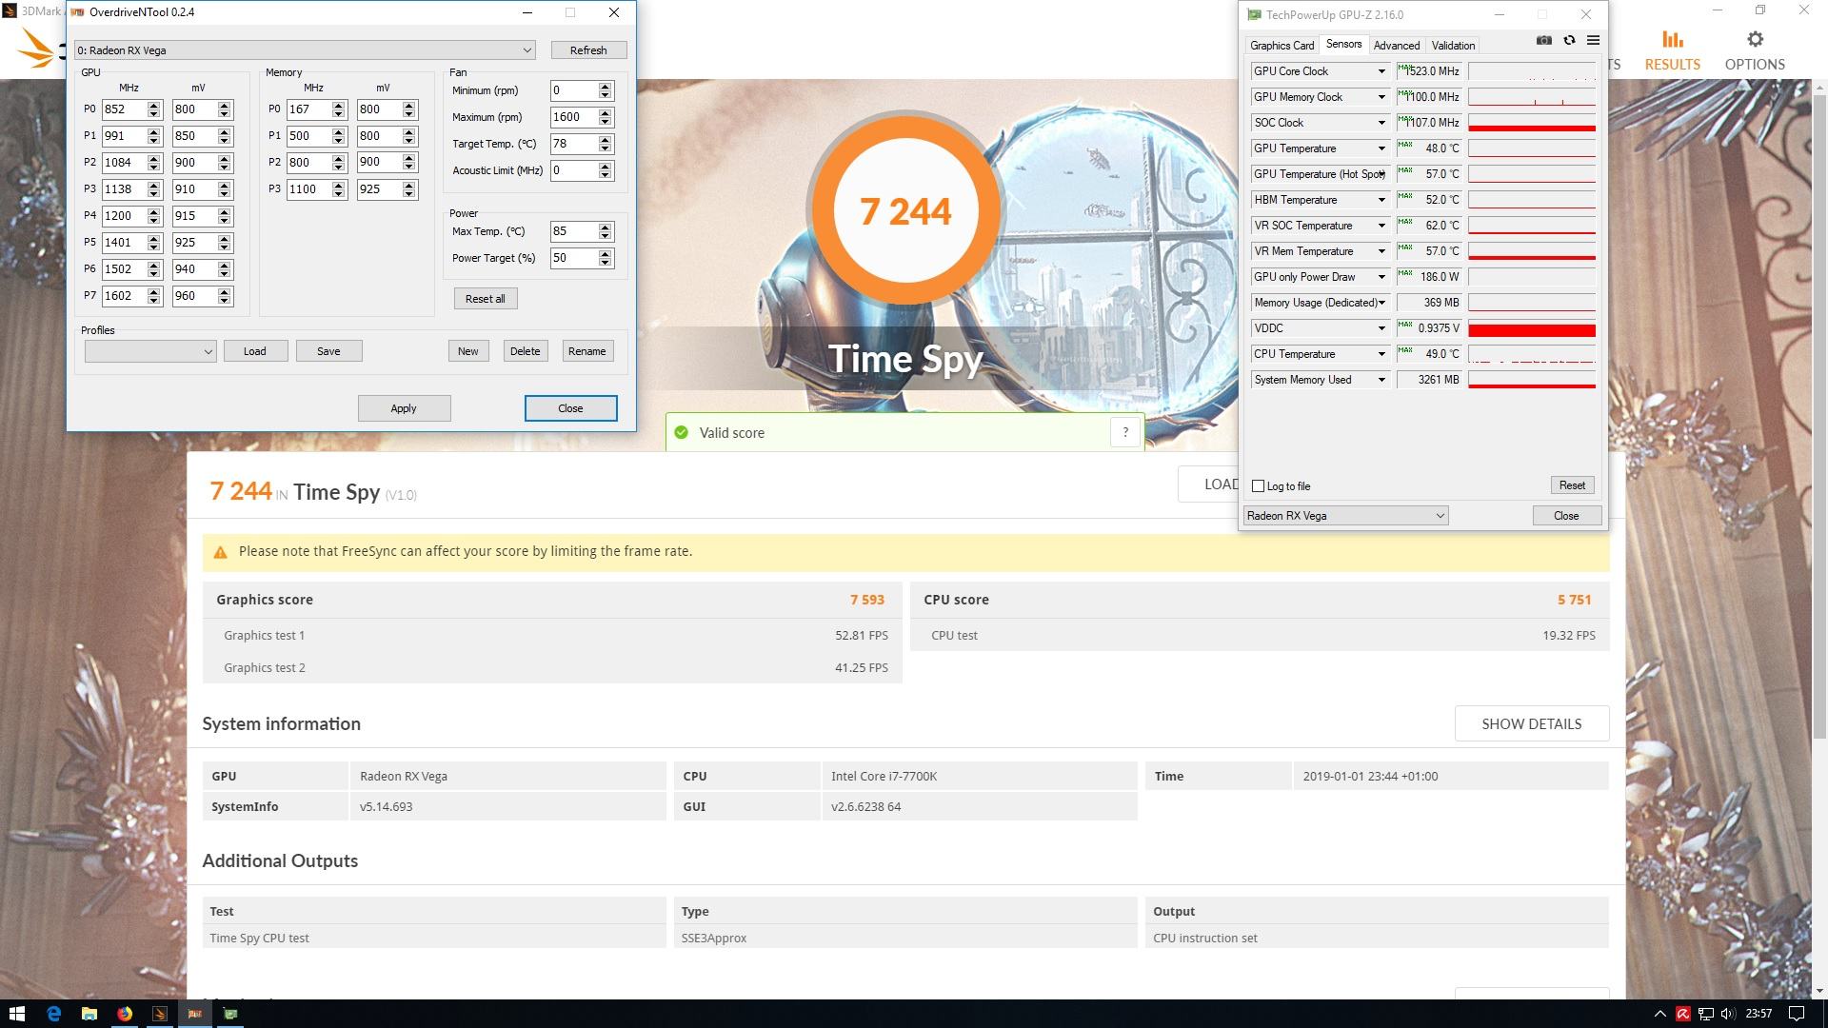Click GPU-Z screenshot camera icon
The height and width of the screenshot is (1028, 1828).
tap(1544, 40)
